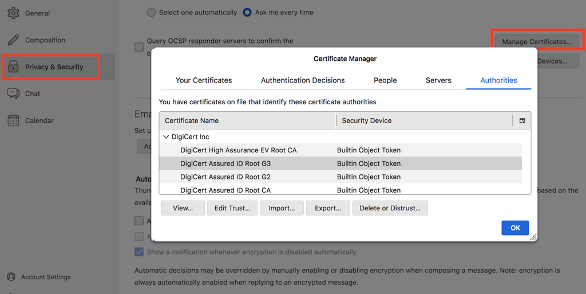Click the Account Settings icon
Screen dimensions: 586x294
pyautogui.click(x=11, y=277)
